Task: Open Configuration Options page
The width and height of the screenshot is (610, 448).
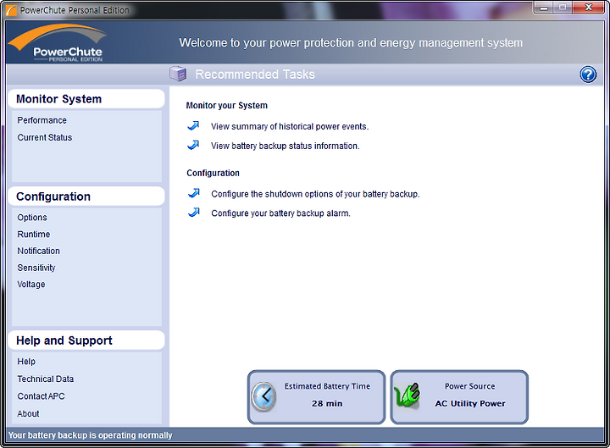Action: click(32, 218)
